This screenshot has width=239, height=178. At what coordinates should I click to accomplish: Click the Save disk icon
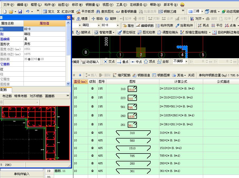click(20, 11)
